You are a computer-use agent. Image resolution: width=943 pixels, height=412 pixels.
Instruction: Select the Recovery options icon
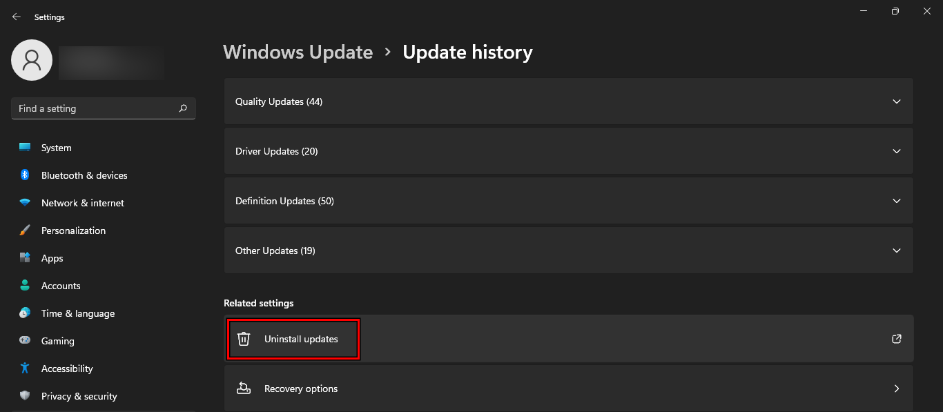pyautogui.click(x=243, y=388)
